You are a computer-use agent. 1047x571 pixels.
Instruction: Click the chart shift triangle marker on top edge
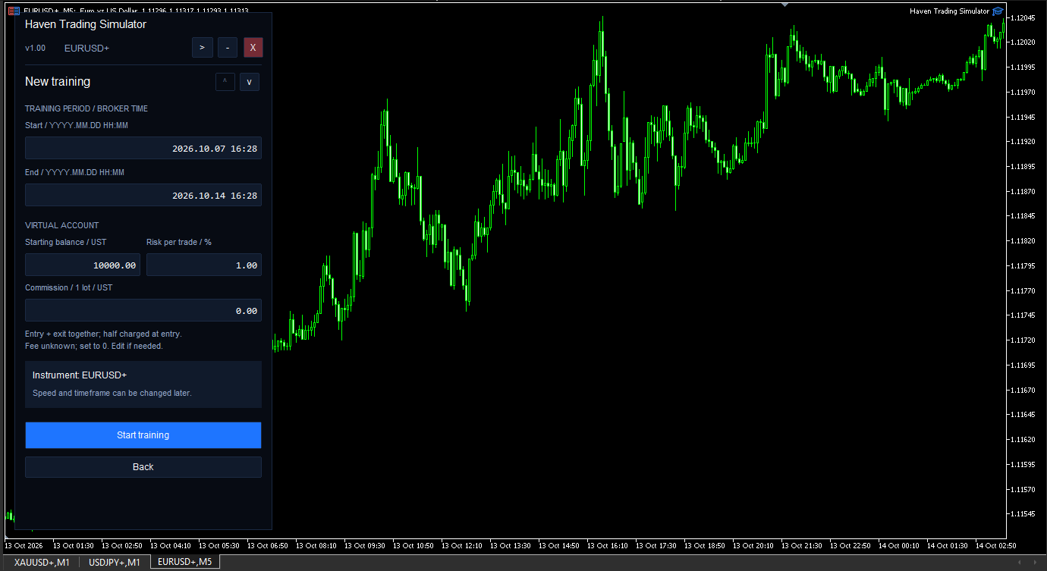tap(784, 5)
